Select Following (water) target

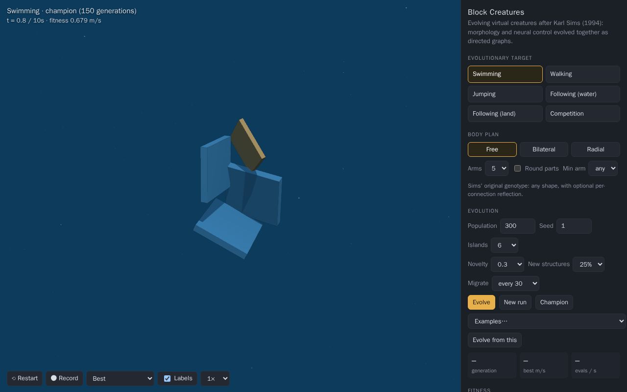(x=582, y=94)
